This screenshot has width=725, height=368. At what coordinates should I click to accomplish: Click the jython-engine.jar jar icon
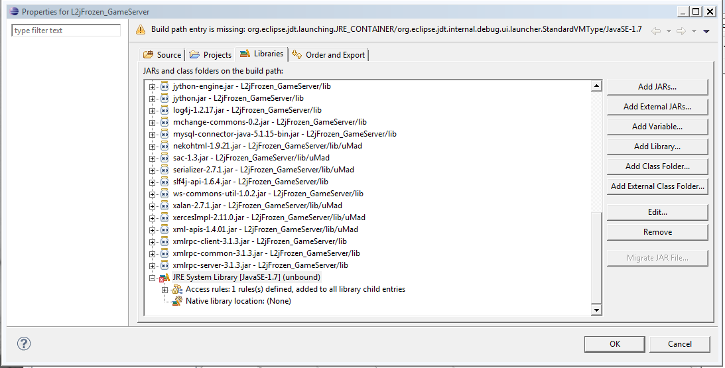(165, 86)
